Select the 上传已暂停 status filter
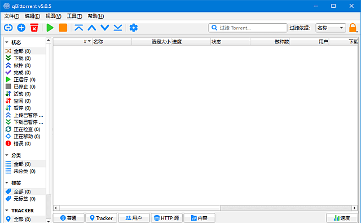361x223 pixels. [25, 115]
